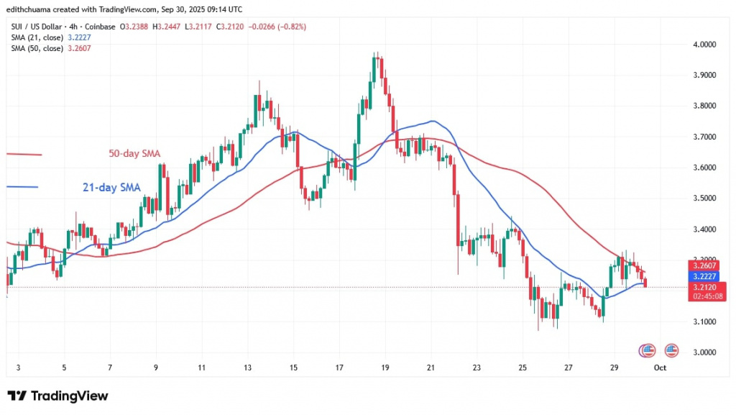Click the '19' date on the time axis
The image size is (736, 415).
pyautogui.click(x=385, y=368)
